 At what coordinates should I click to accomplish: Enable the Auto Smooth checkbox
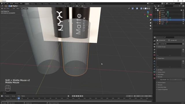click(168, 80)
